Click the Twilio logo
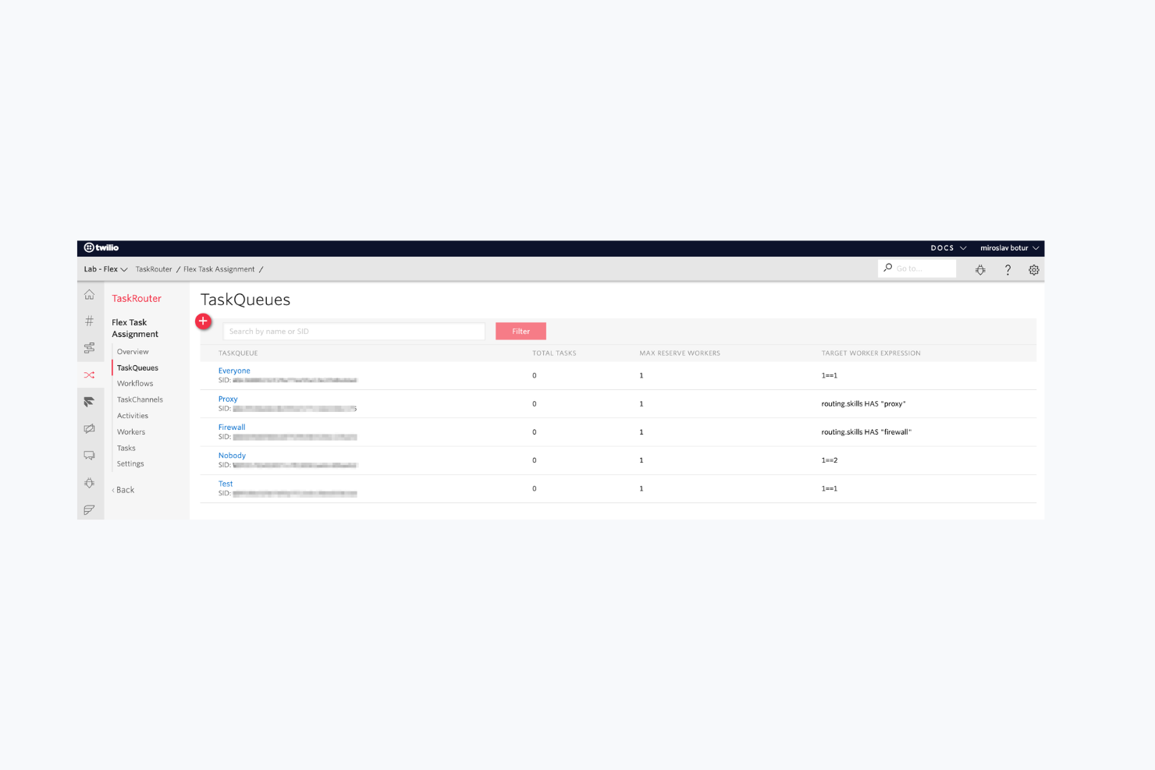This screenshot has width=1155, height=770. 101,248
